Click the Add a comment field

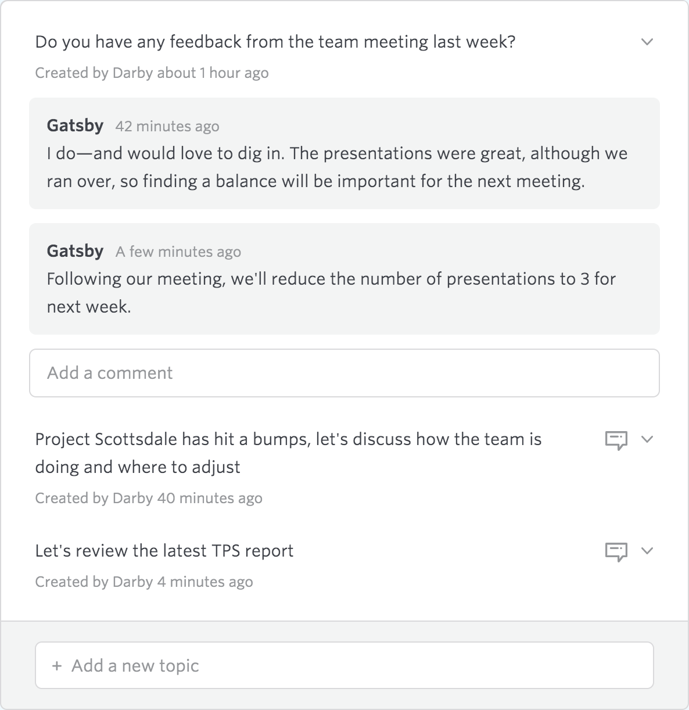click(344, 372)
